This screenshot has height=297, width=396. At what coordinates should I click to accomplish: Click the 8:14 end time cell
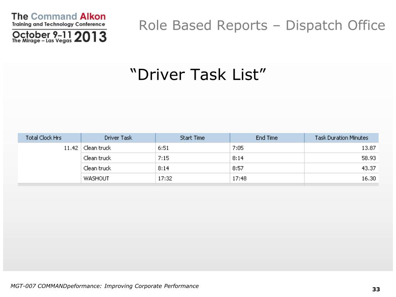pos(267,158)
